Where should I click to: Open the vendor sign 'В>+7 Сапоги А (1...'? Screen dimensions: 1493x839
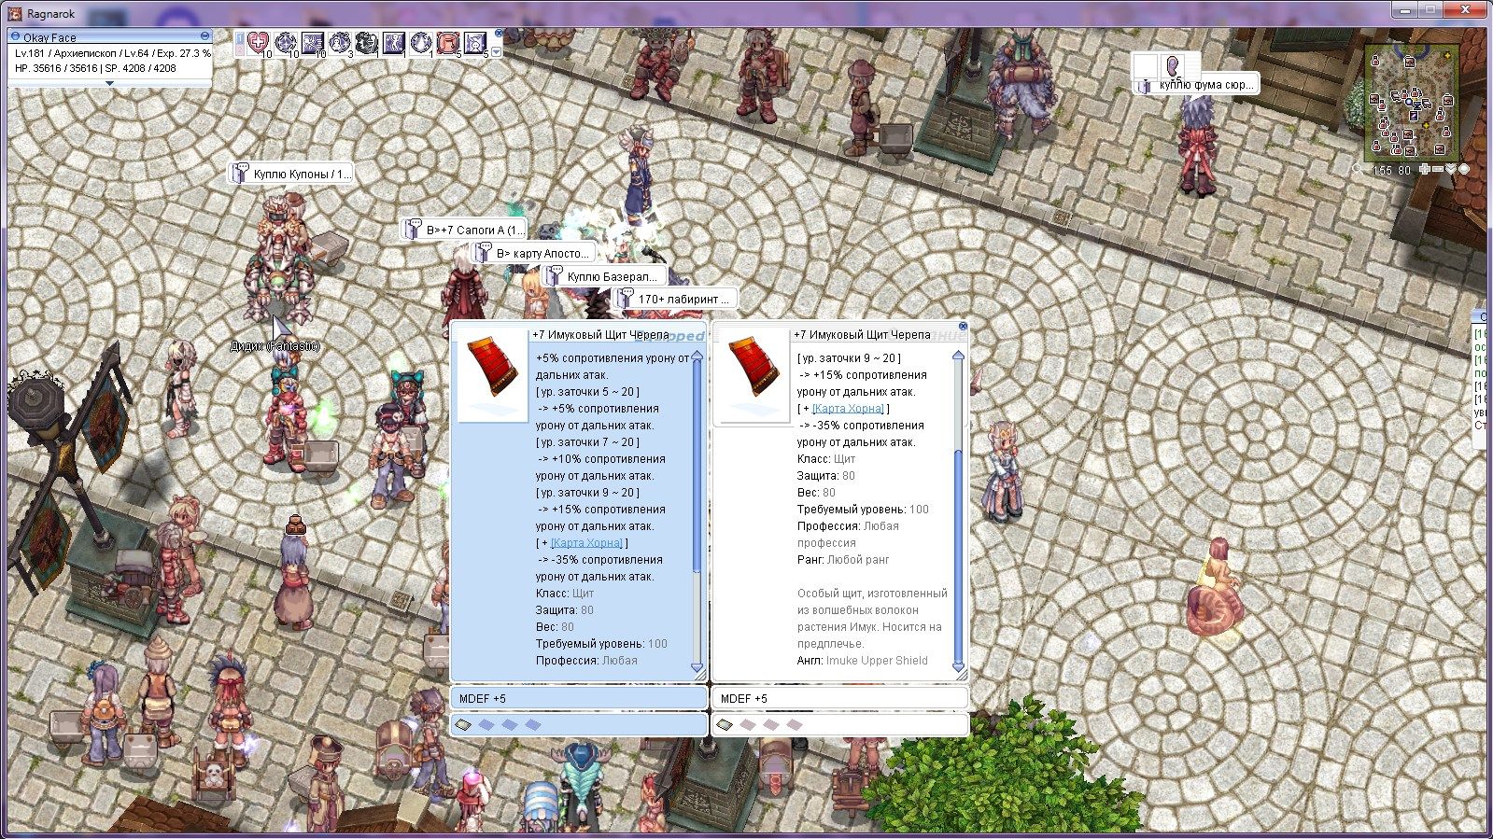[464, 230]
